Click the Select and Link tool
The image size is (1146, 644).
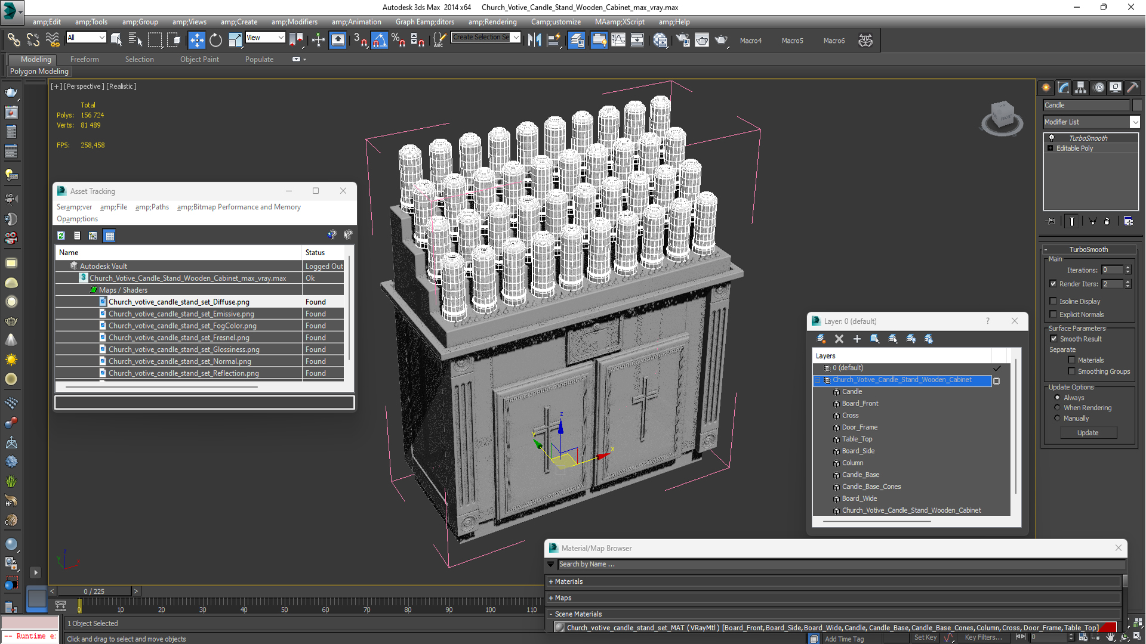[14, 40]
